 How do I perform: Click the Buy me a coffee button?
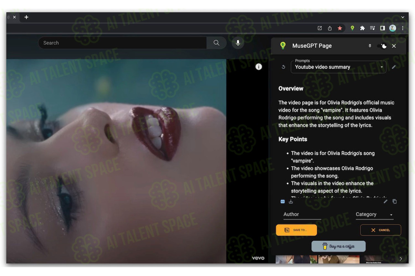tap(338, 246)
